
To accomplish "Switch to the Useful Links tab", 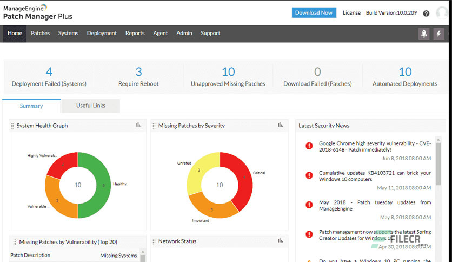I will [91, 106].
